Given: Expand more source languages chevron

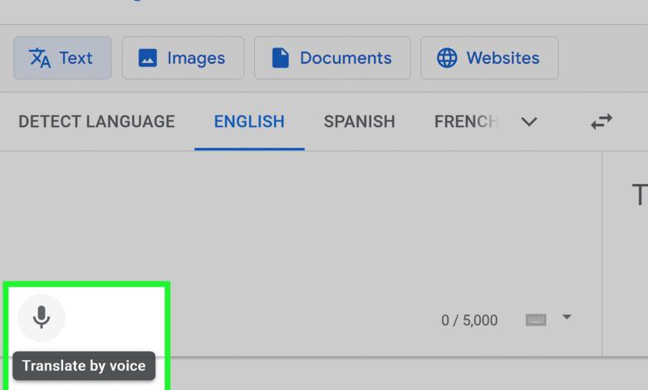Looking at the screenshot, I should 529,122.
